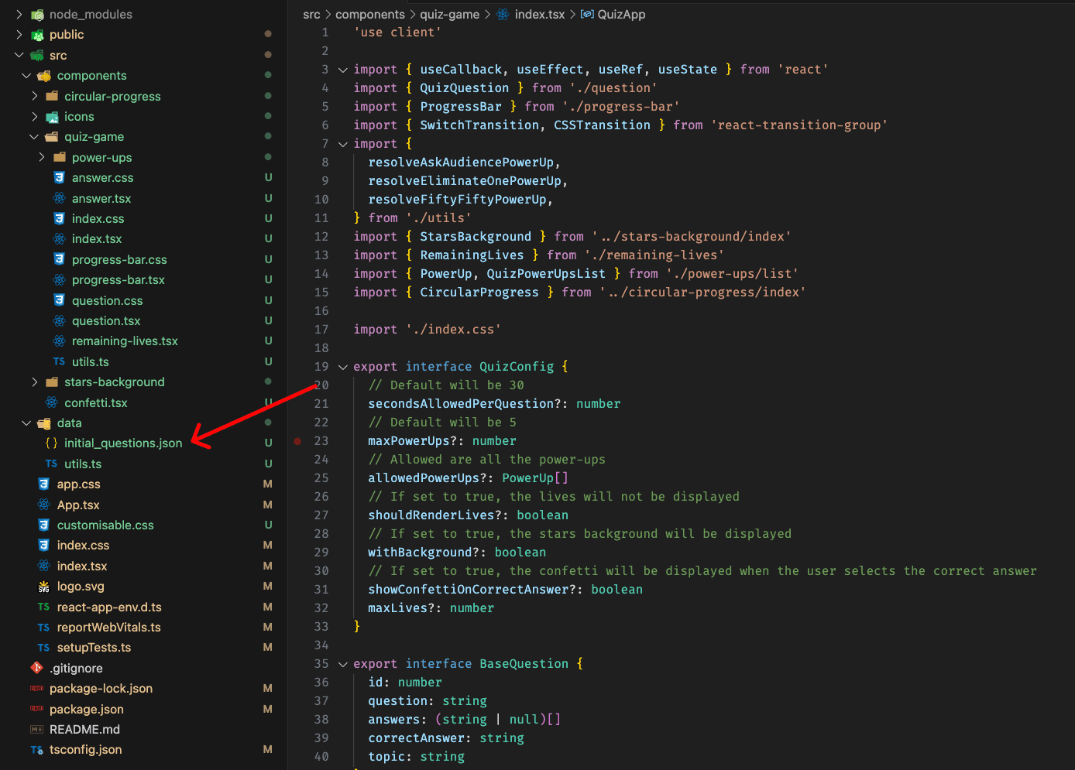The height and width of the screenshot is (770, 1075).
Task: Click the line number 17 in gutter
Action: click(321, 330)
